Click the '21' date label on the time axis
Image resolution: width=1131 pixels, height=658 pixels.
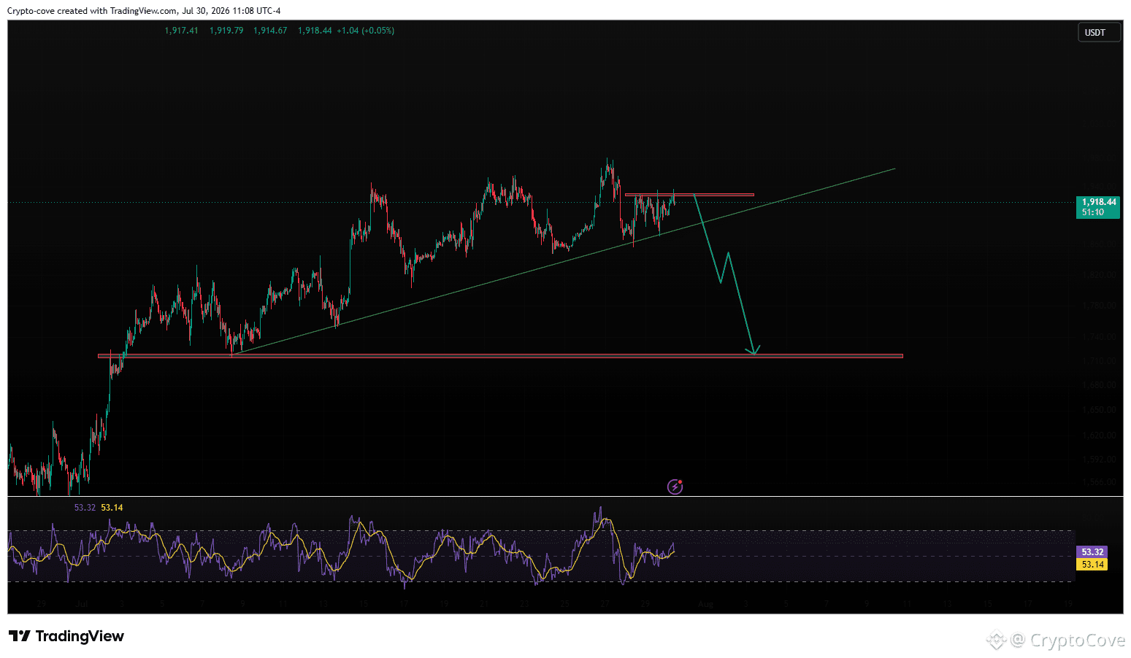click(484, 604)
